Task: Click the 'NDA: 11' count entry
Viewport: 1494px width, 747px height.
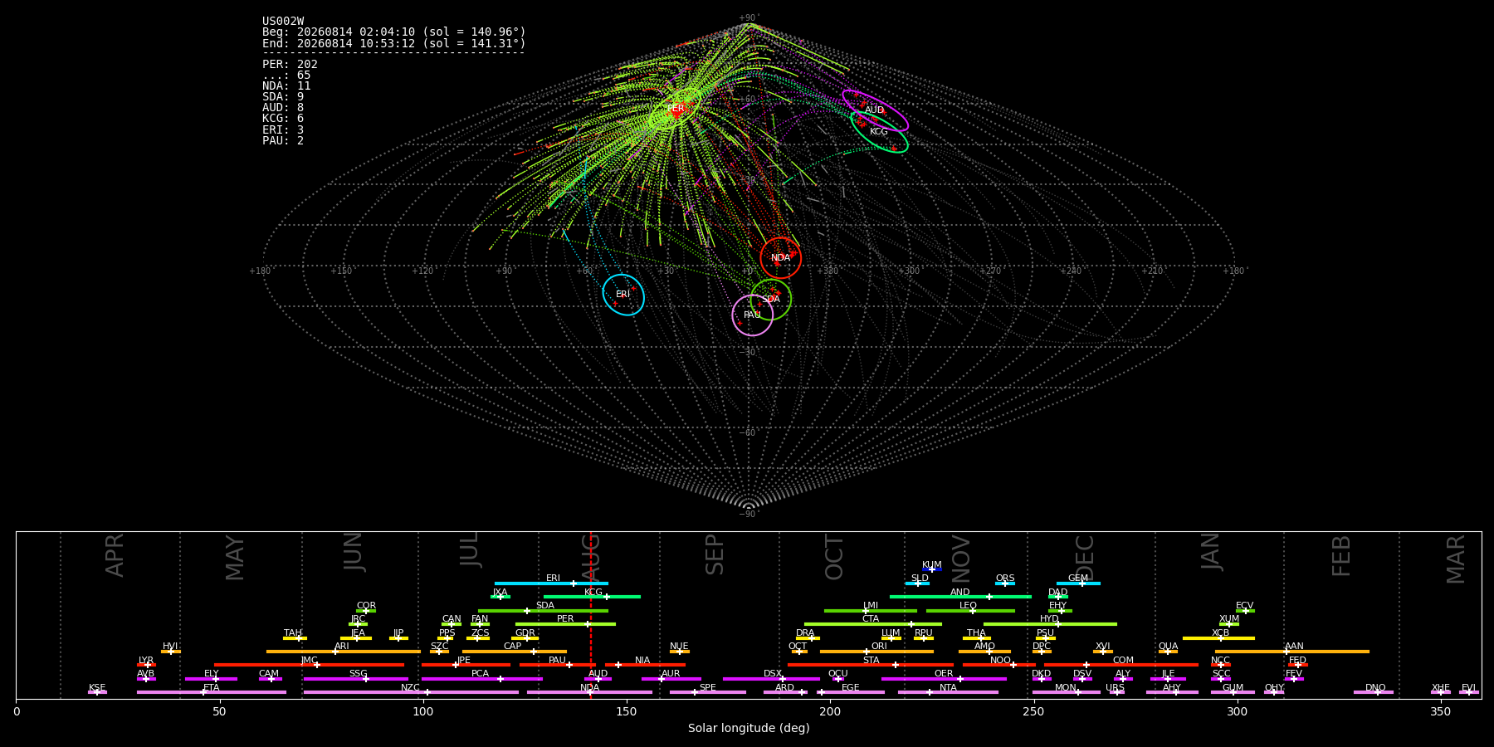Action: tap(286, 86)
